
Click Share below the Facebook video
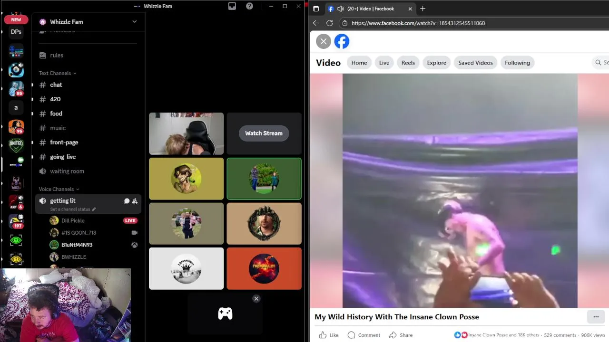pyautogui.click(x=401, y=335)
